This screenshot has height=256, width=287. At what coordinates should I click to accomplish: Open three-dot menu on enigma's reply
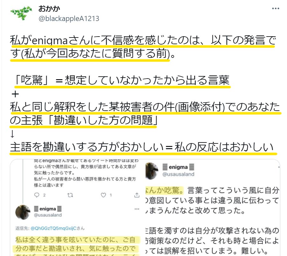coord(137,209)
